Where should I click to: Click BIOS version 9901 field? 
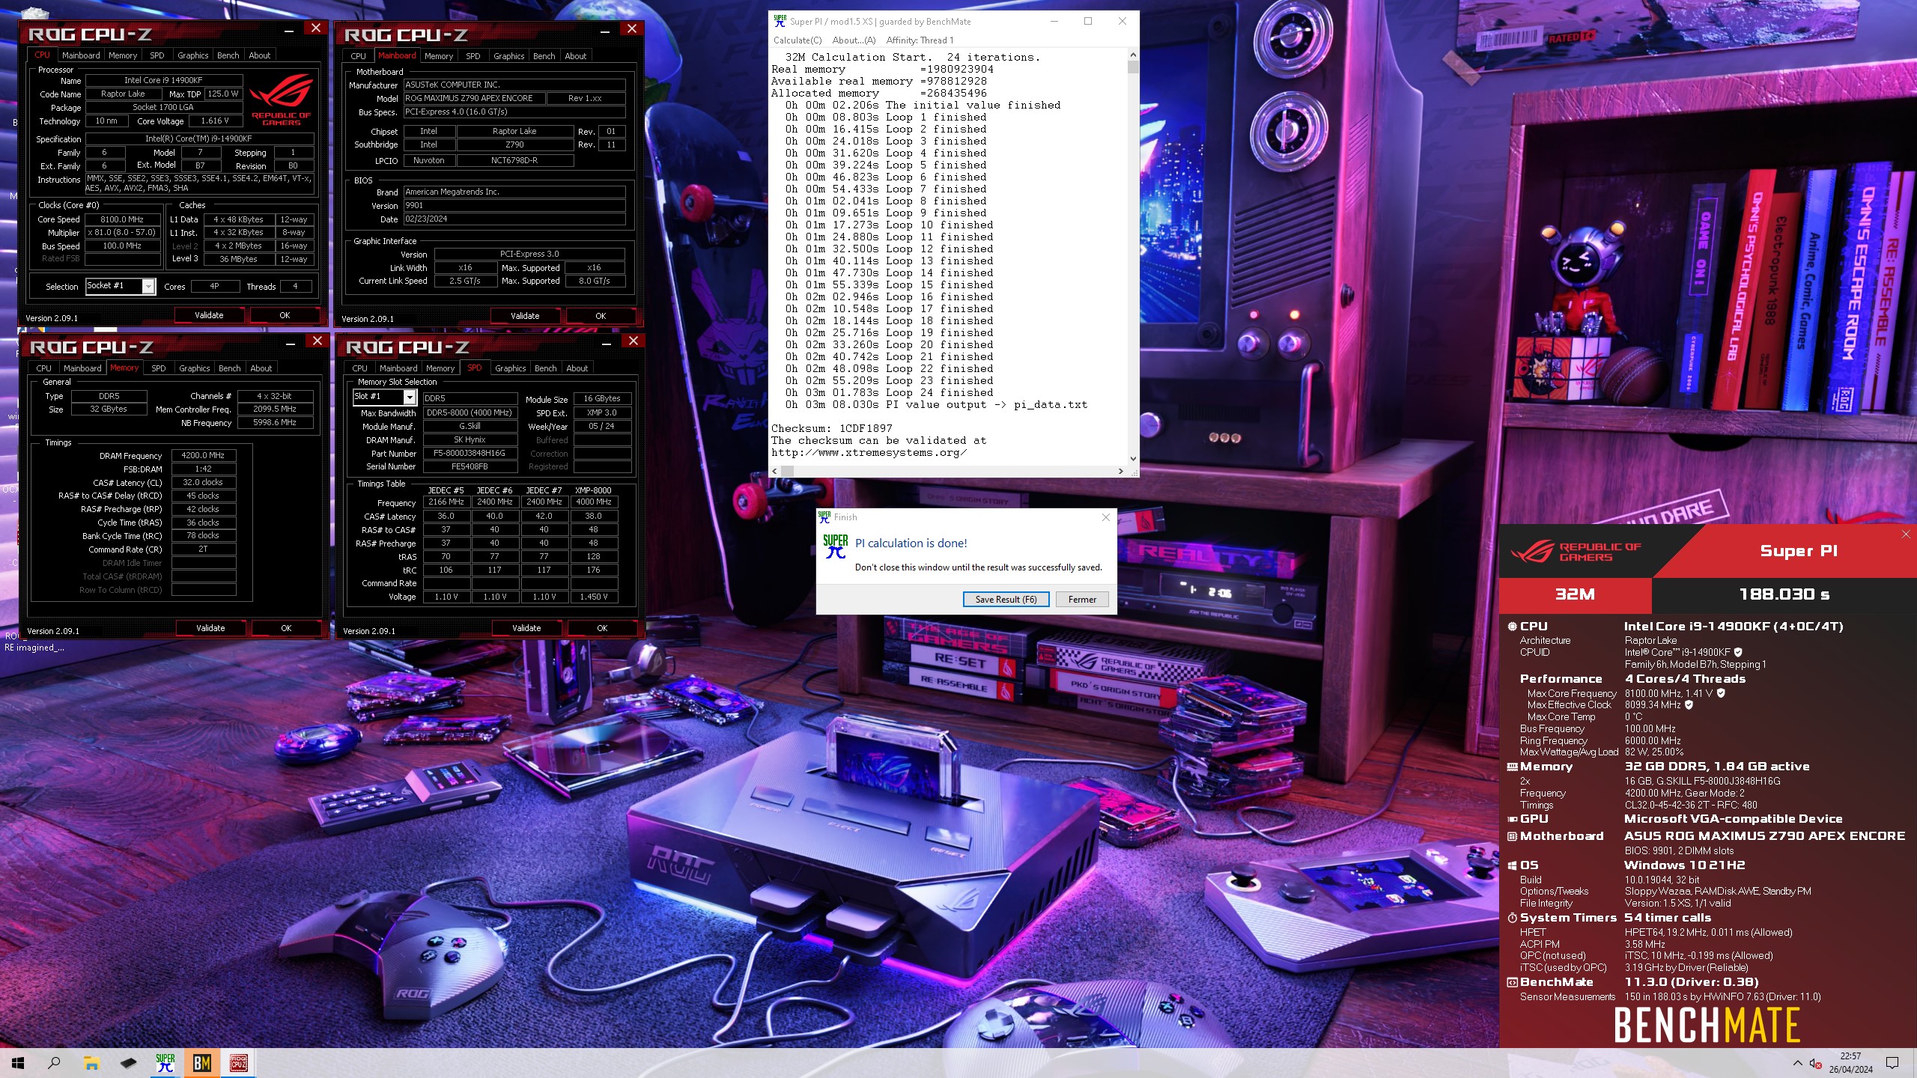pyautogui.click(x=514, y=205)
